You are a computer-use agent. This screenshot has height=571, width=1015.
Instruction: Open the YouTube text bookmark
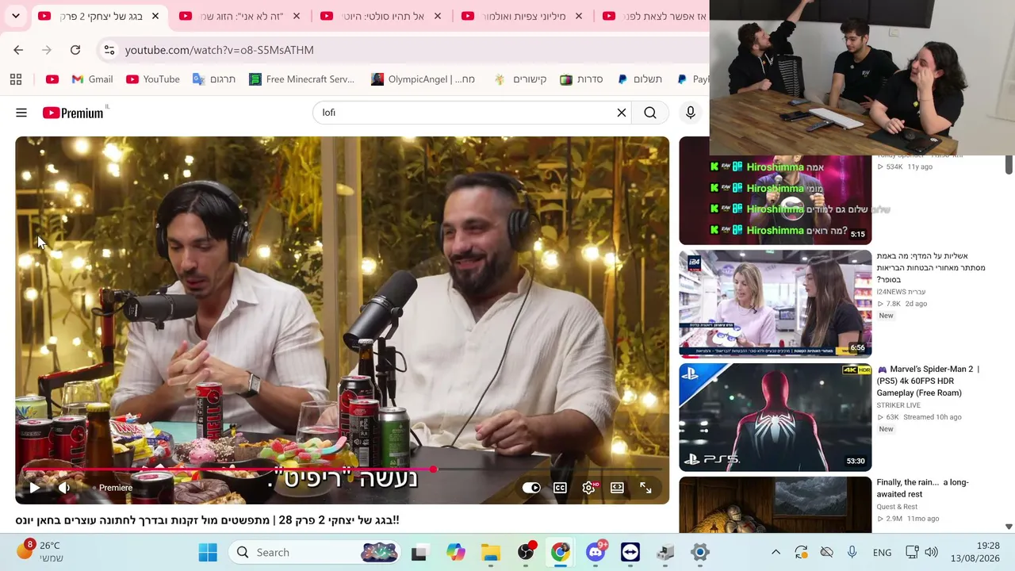coord(152,79)
